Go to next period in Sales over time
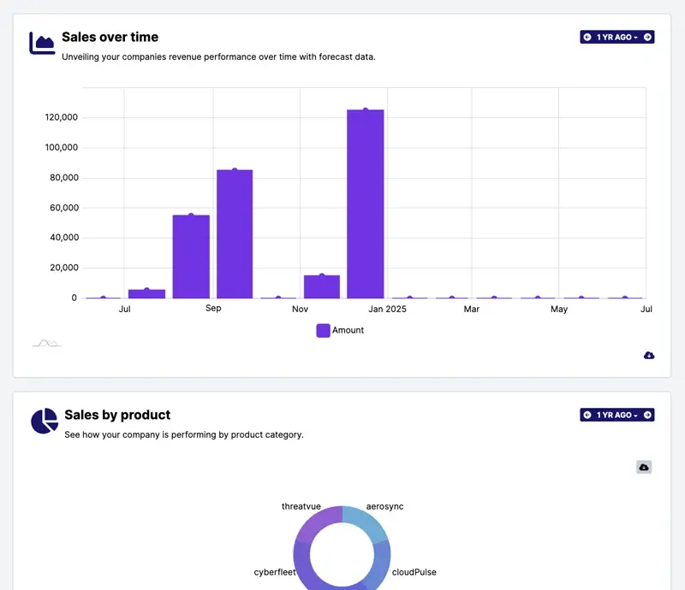The width and height of the screenshot is (685, 590). (x=647, y=37)
